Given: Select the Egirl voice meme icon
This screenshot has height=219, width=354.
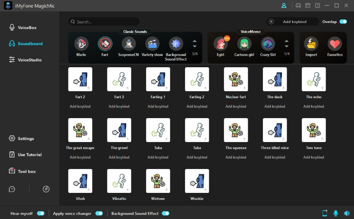Looking at the screenshot, I should pyautogui.click(x=221, y=44).
